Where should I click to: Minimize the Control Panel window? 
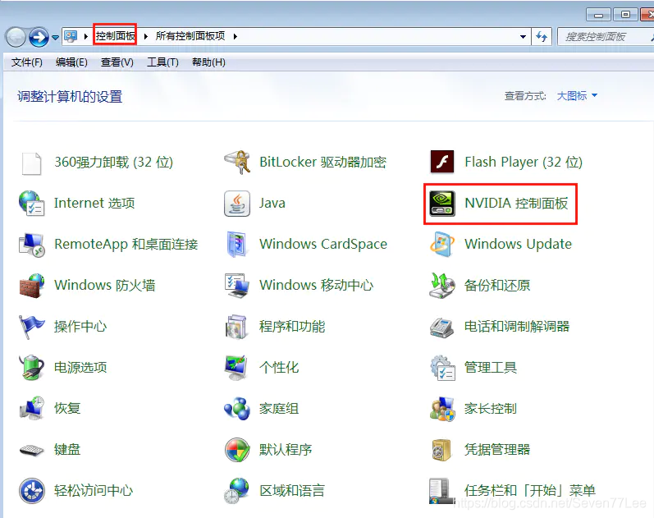598,15
